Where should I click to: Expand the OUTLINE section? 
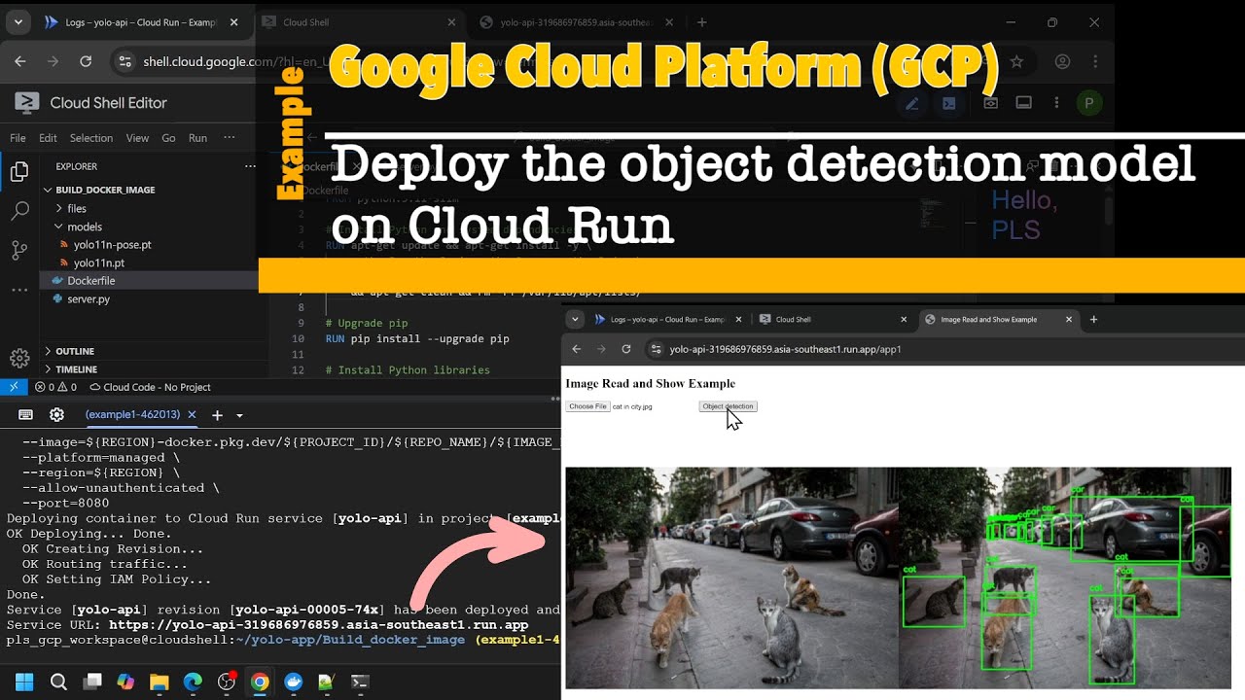(74, 351)
